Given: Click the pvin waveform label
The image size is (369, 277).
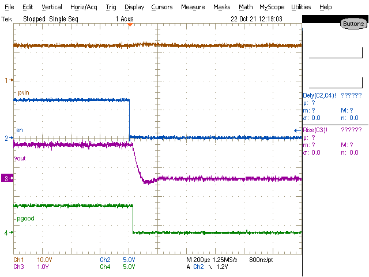Looking at the screenshot, I should pos(24,92).
